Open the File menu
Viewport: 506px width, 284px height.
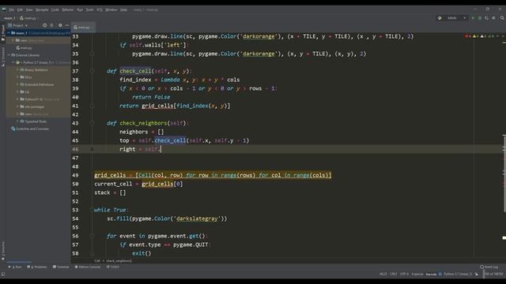click(12, 9)
